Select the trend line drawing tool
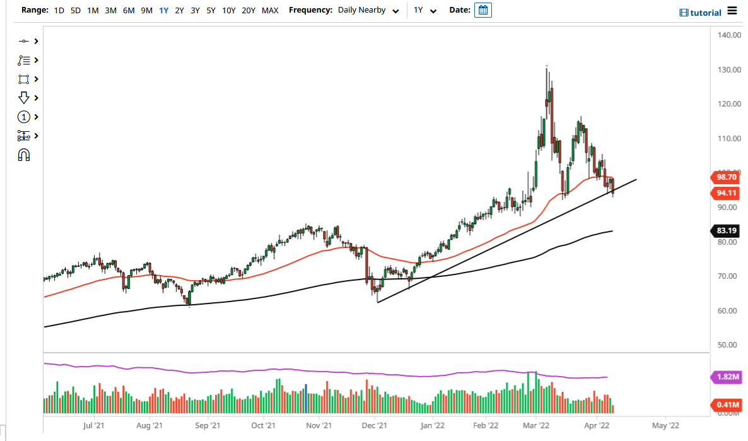This screenshot has width=748, height=441. point(24,41)
